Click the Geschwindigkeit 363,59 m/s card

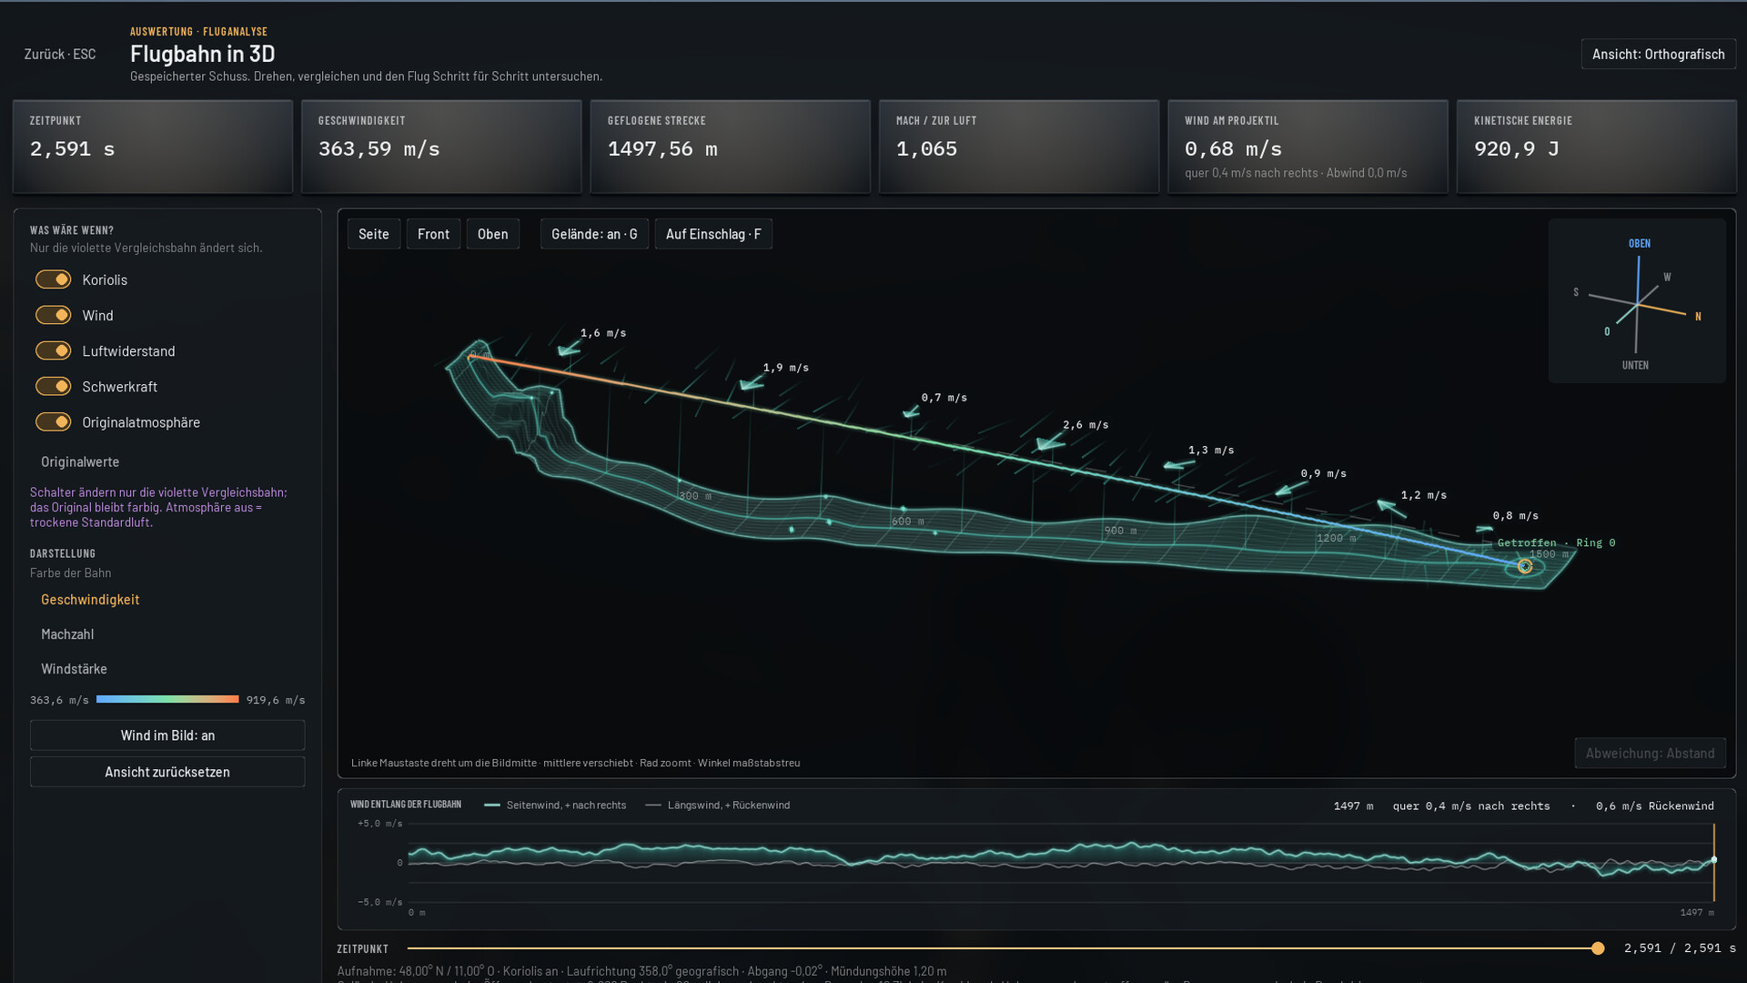tap(441, 147)
